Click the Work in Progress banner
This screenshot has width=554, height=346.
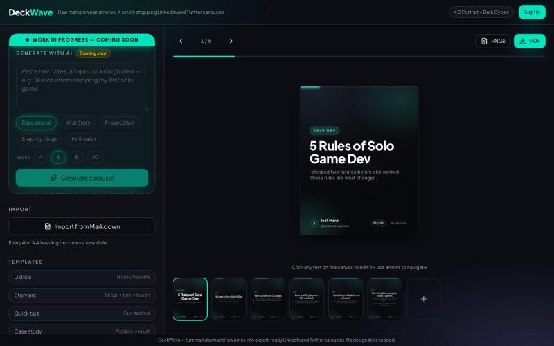click(82, 40)
